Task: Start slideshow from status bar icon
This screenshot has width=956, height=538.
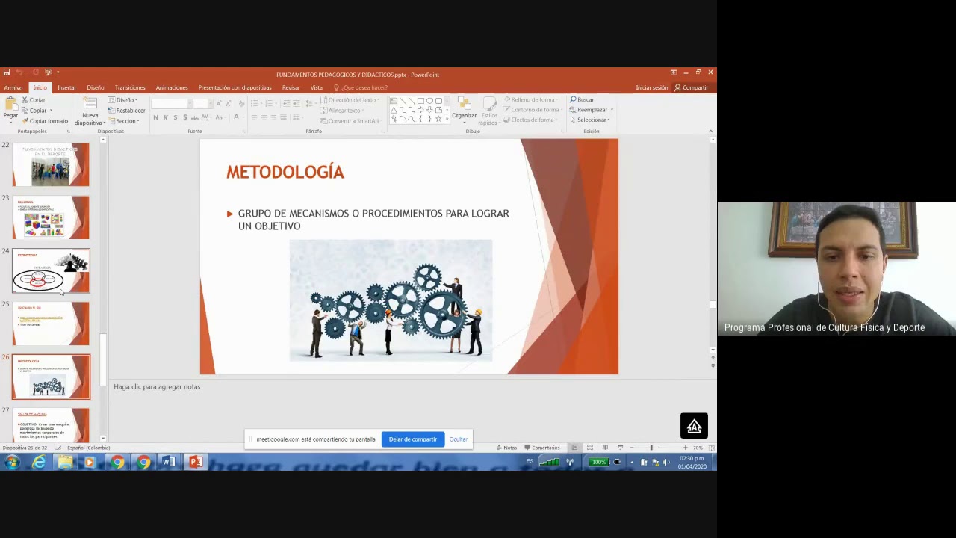Action: 620,448
